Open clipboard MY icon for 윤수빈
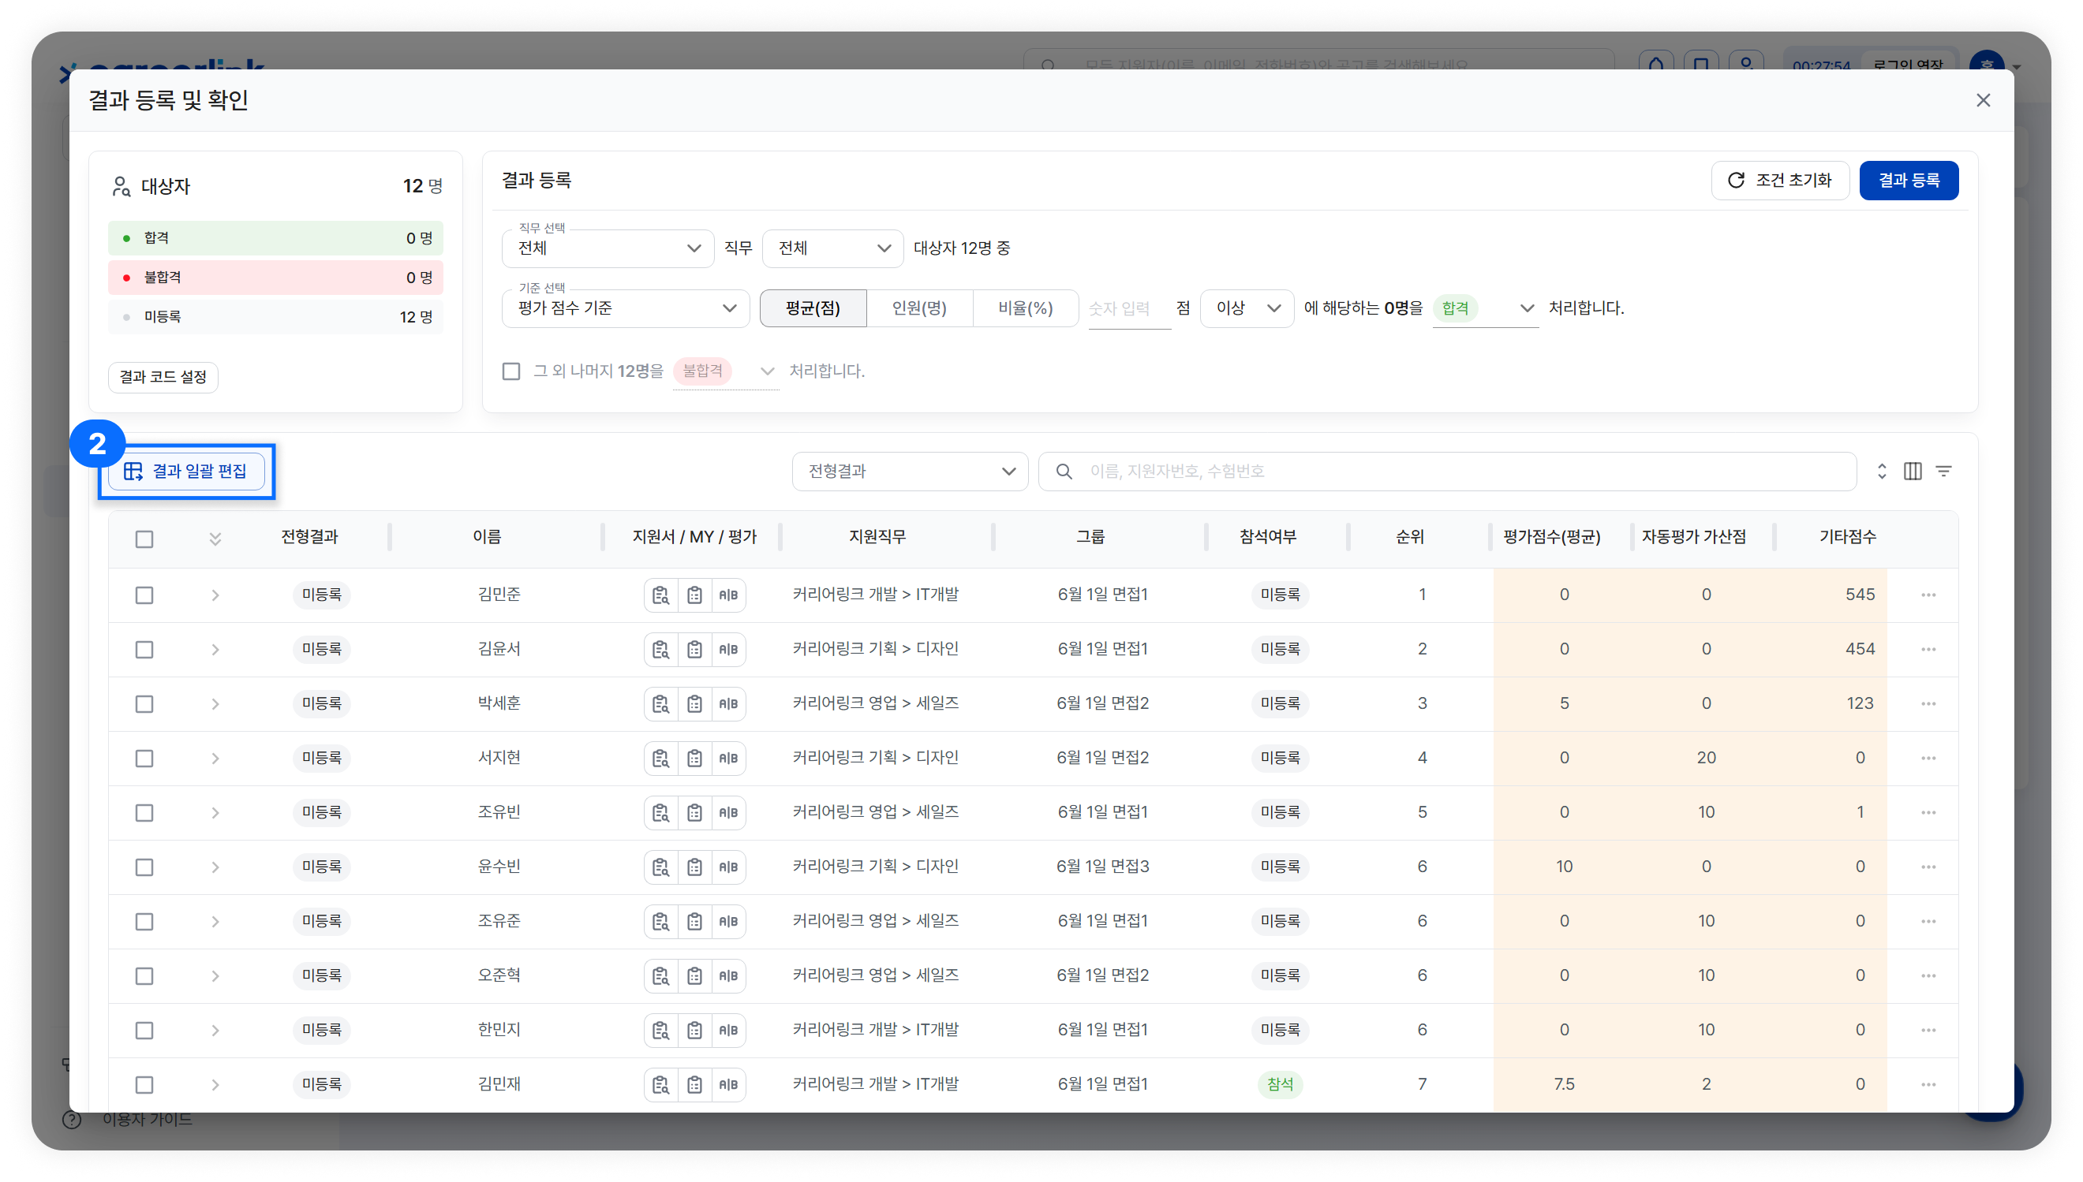The width and height of the screenshot is (2083, 1182). [x=694, y=867]
